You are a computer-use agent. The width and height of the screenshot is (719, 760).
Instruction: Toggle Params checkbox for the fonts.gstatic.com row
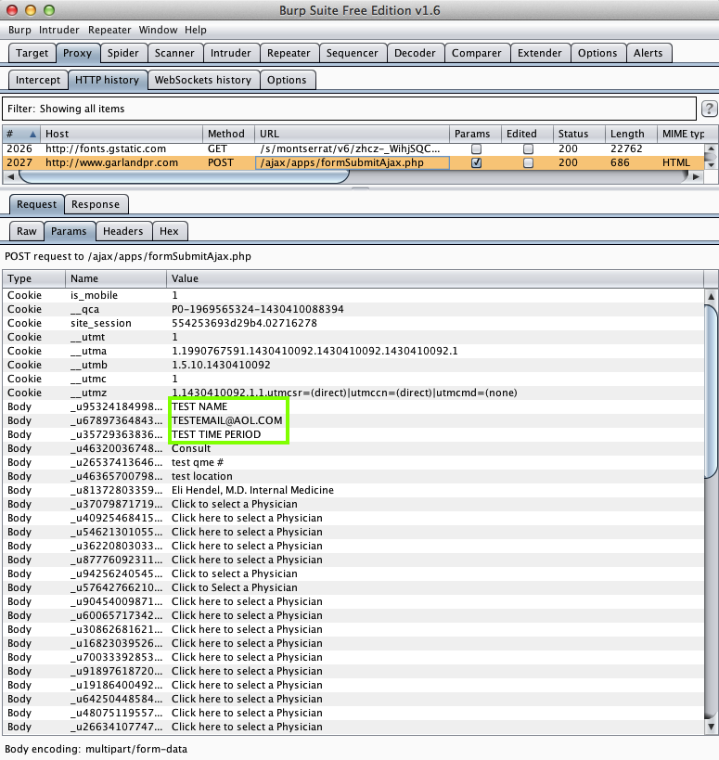click(476, 148)
